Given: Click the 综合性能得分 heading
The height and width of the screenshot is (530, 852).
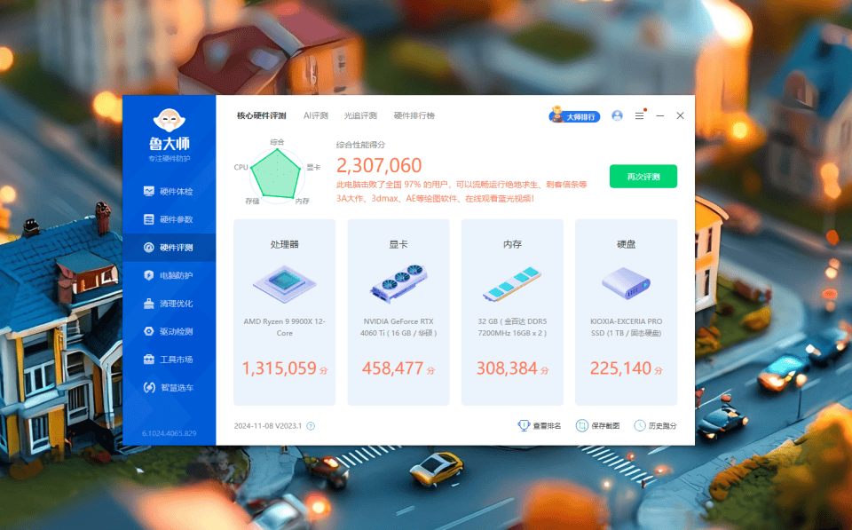Looking at the screenshot, I should (361, 145).
